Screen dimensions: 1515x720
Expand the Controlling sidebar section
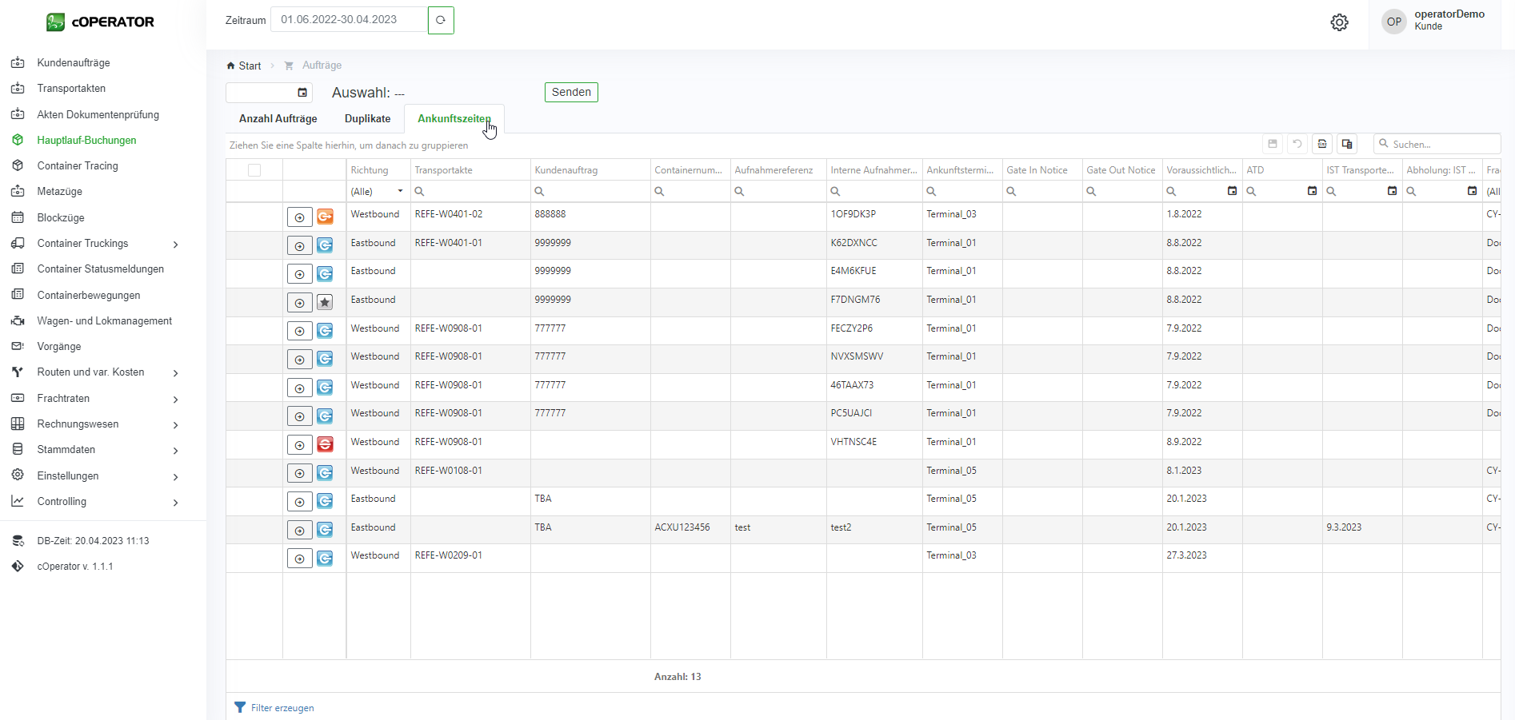pyautogui.click(x=175, y=503)
